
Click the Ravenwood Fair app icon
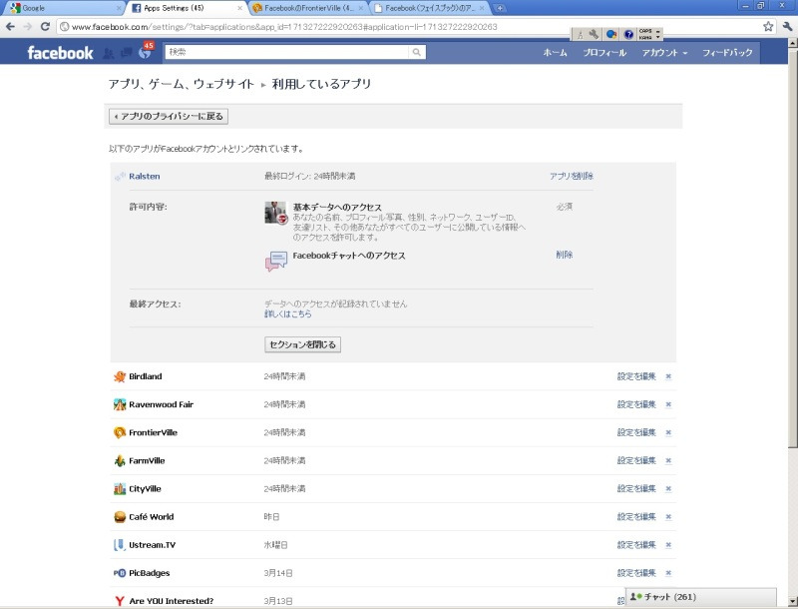coord(120,404)
